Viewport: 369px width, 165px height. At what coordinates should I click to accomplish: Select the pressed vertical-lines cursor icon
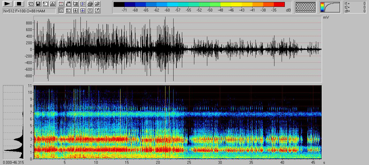[61, 11]
